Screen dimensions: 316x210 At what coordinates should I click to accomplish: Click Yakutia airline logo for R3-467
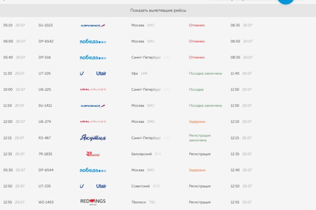tap(93, 138)
